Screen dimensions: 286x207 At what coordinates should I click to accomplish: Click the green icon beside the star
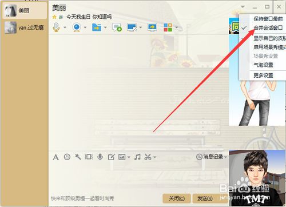pos(61,17)
